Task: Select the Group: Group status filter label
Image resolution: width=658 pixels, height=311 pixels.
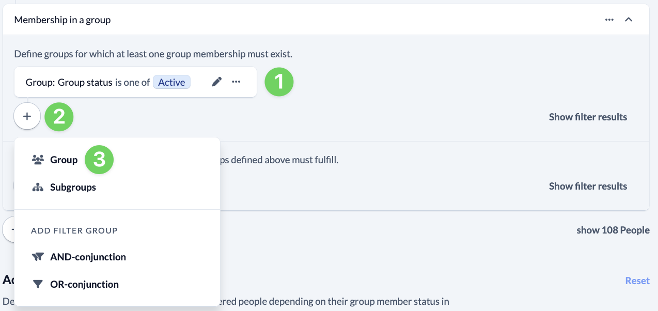Action: coord(69,82)
